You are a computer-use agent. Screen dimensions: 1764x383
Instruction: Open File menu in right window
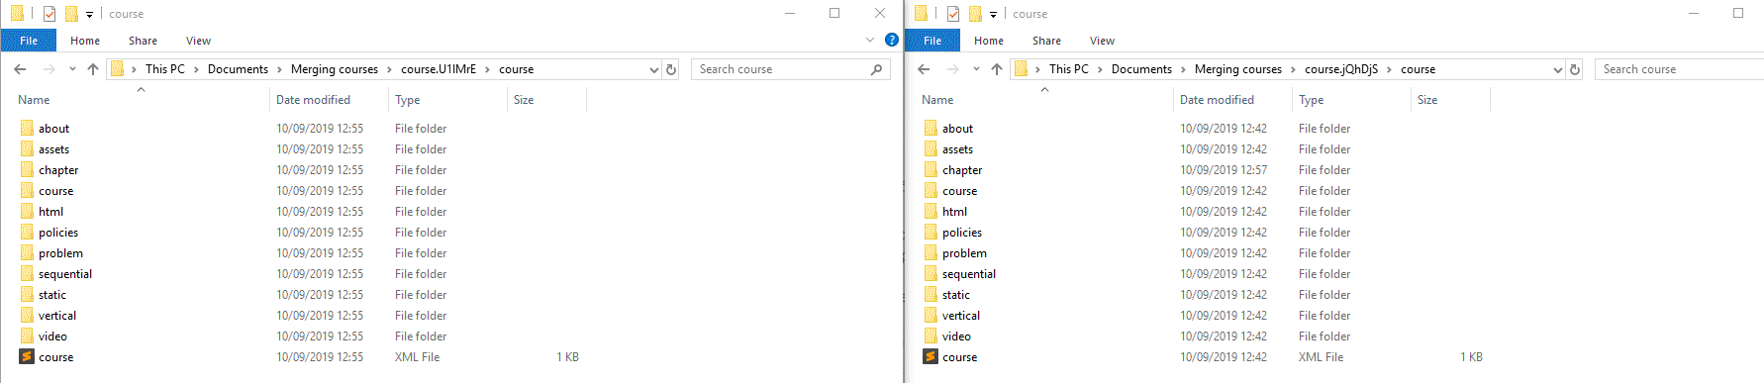tap(932, 41)
